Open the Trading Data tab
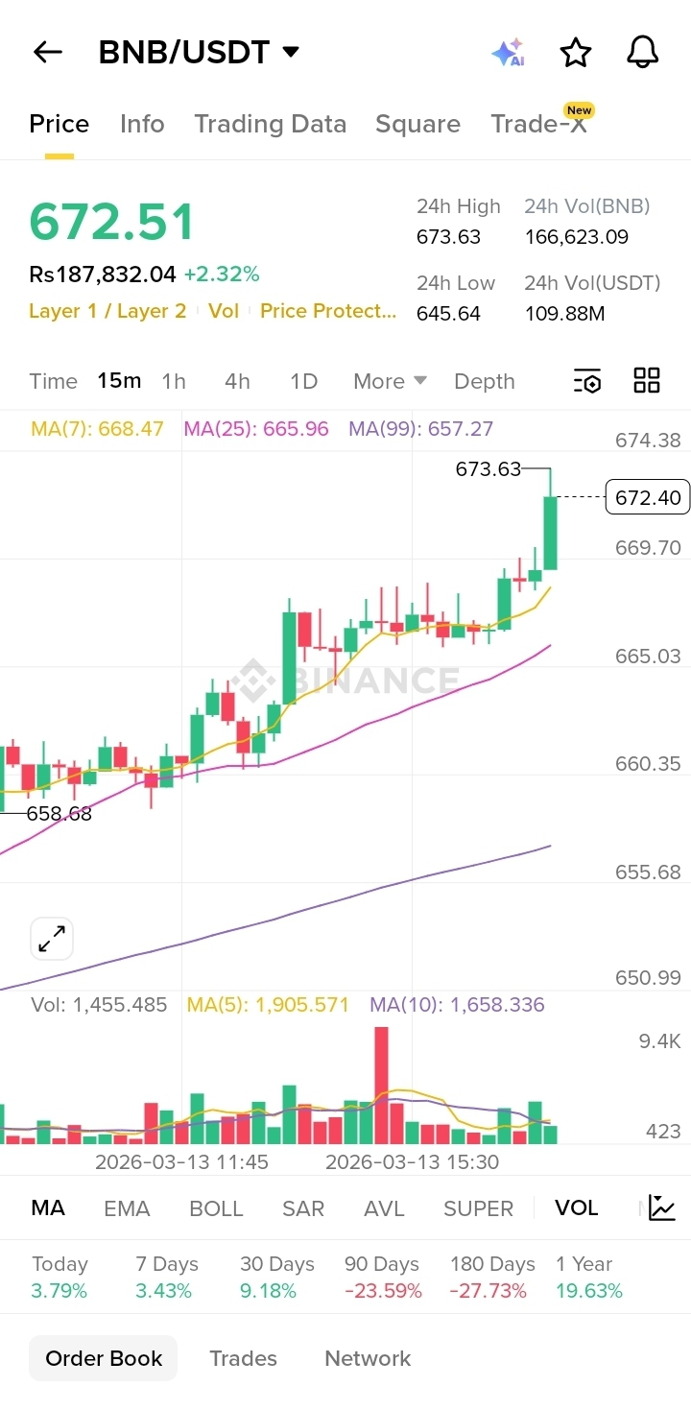The width and height of the screenshot is (691, 1410). coord(270,124)
